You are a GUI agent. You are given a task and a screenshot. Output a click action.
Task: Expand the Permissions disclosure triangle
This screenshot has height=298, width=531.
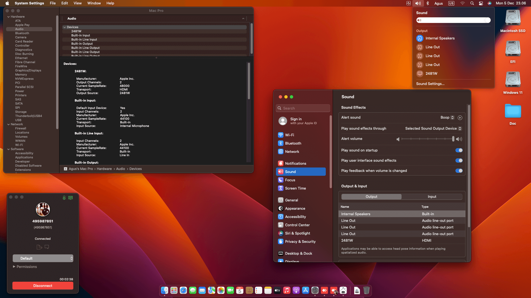coord(14,267)
